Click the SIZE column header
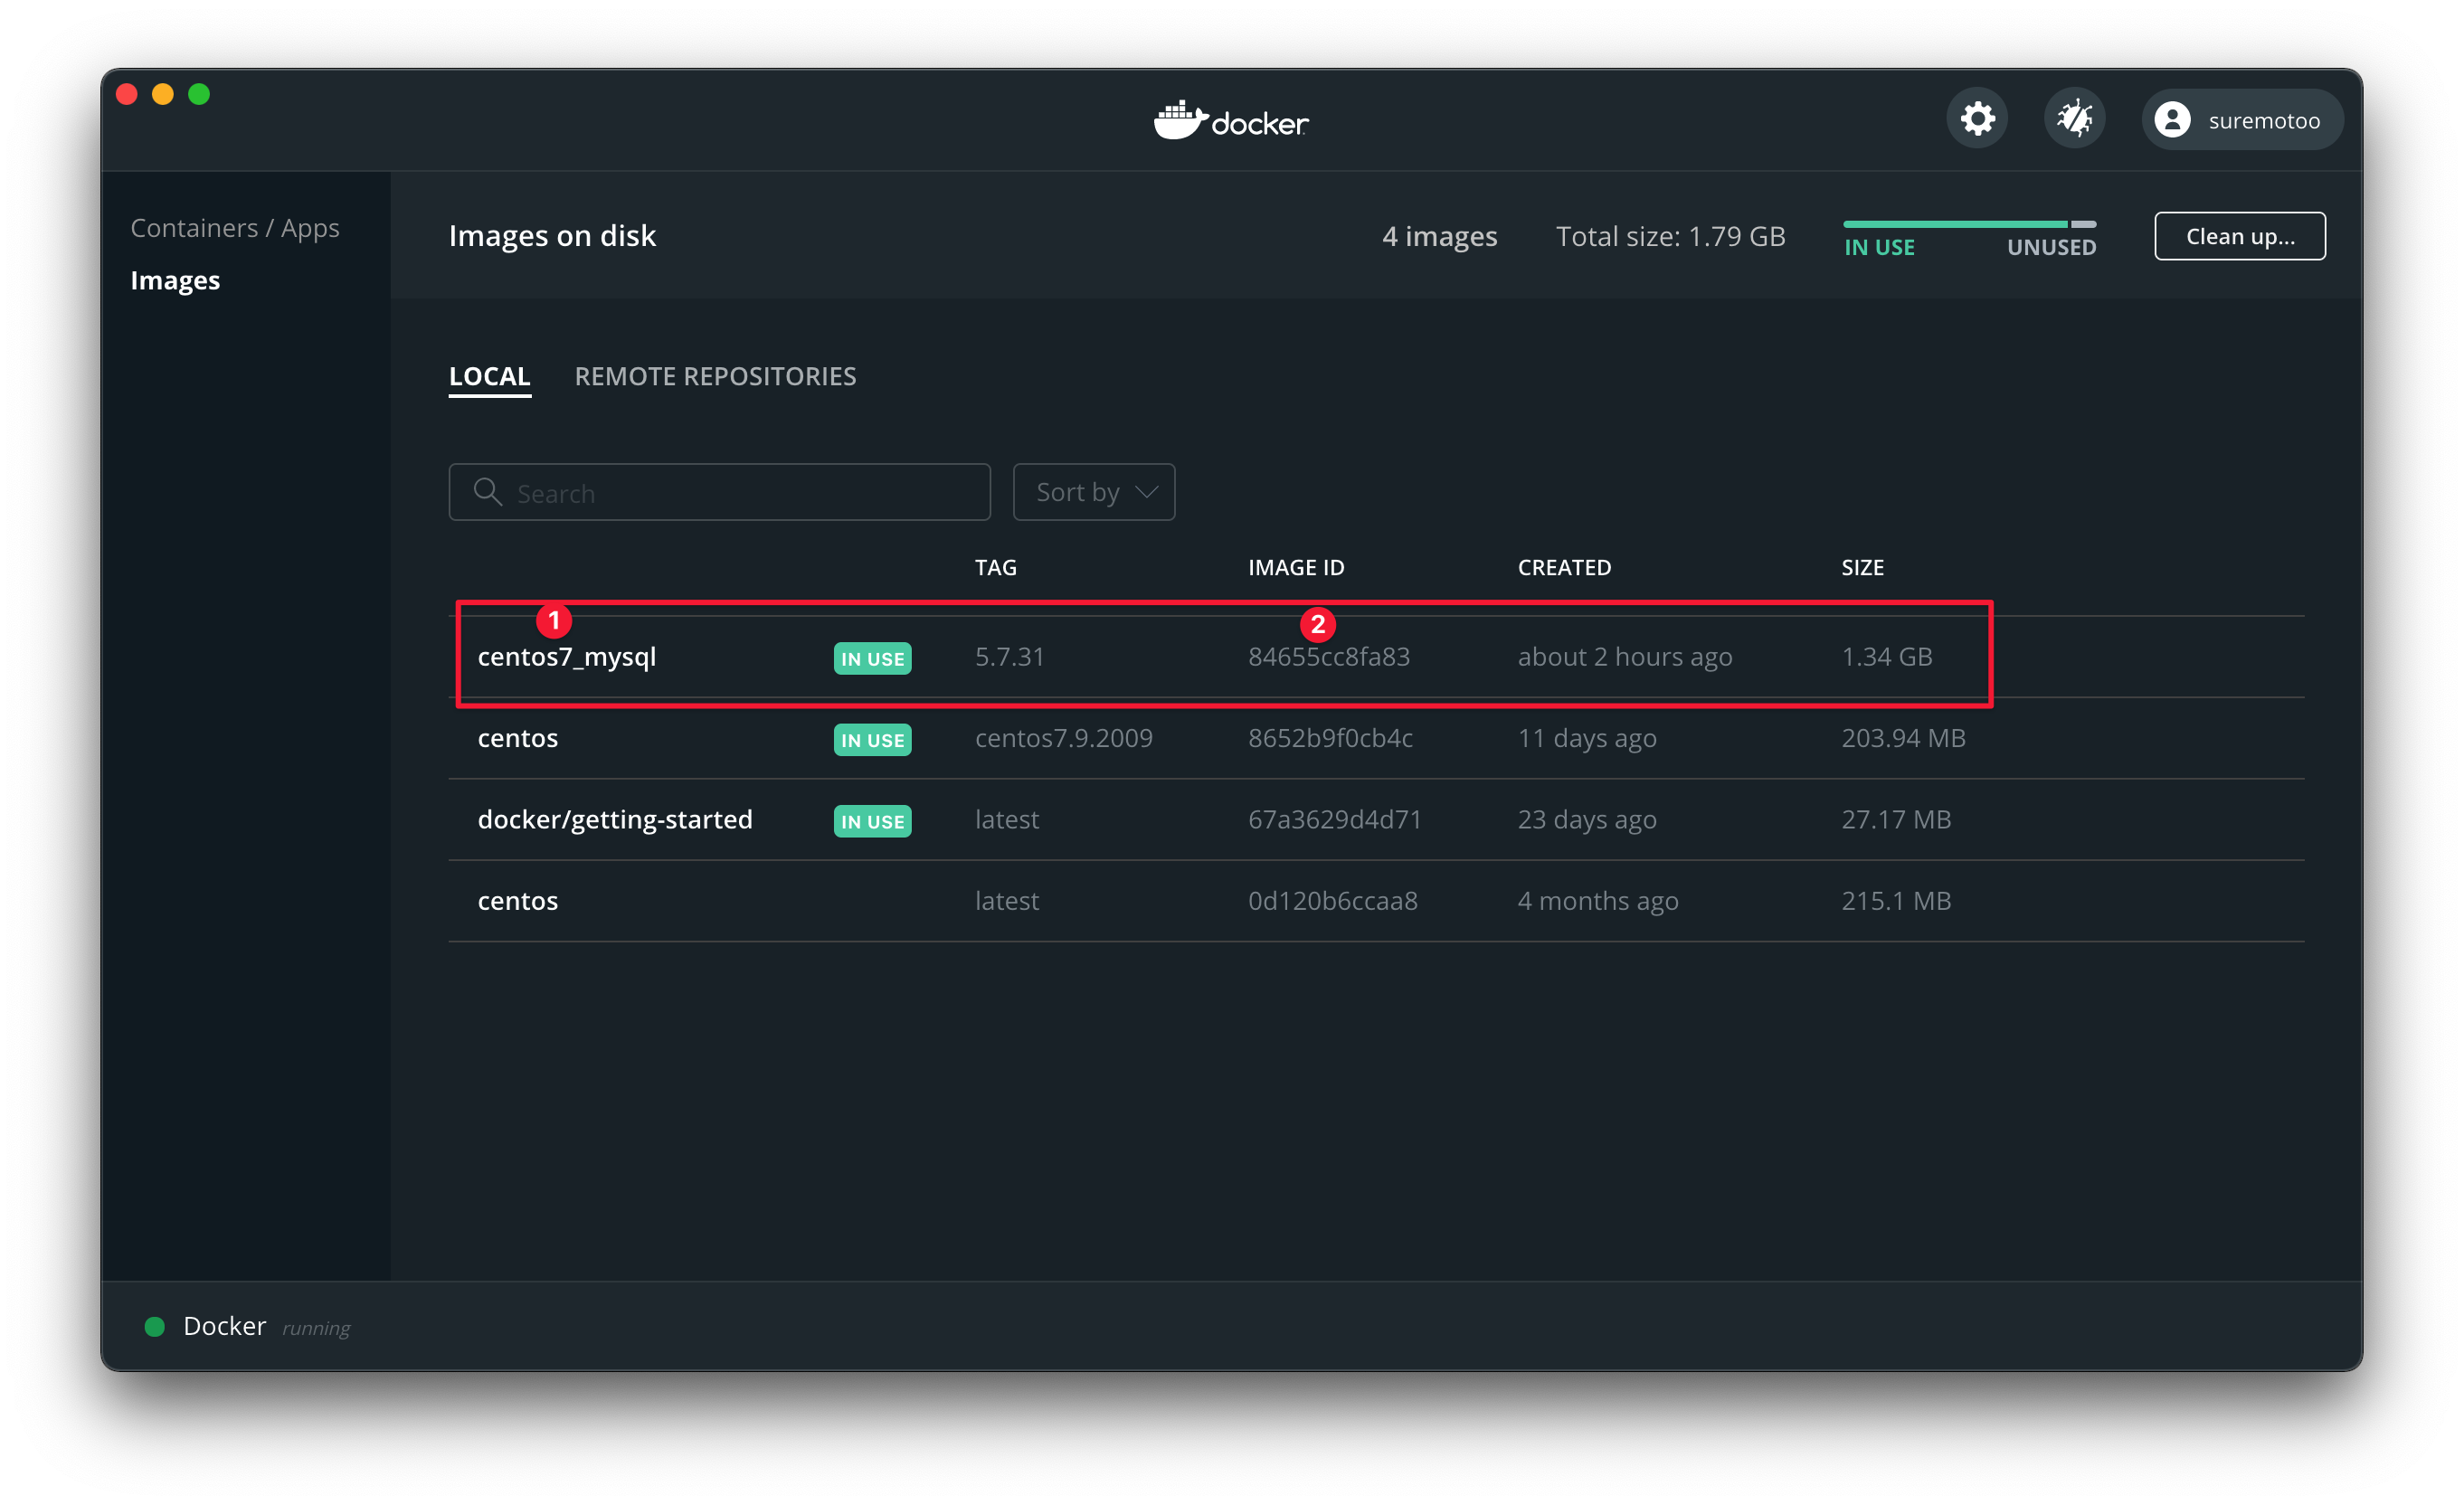 click(1862, 568)
